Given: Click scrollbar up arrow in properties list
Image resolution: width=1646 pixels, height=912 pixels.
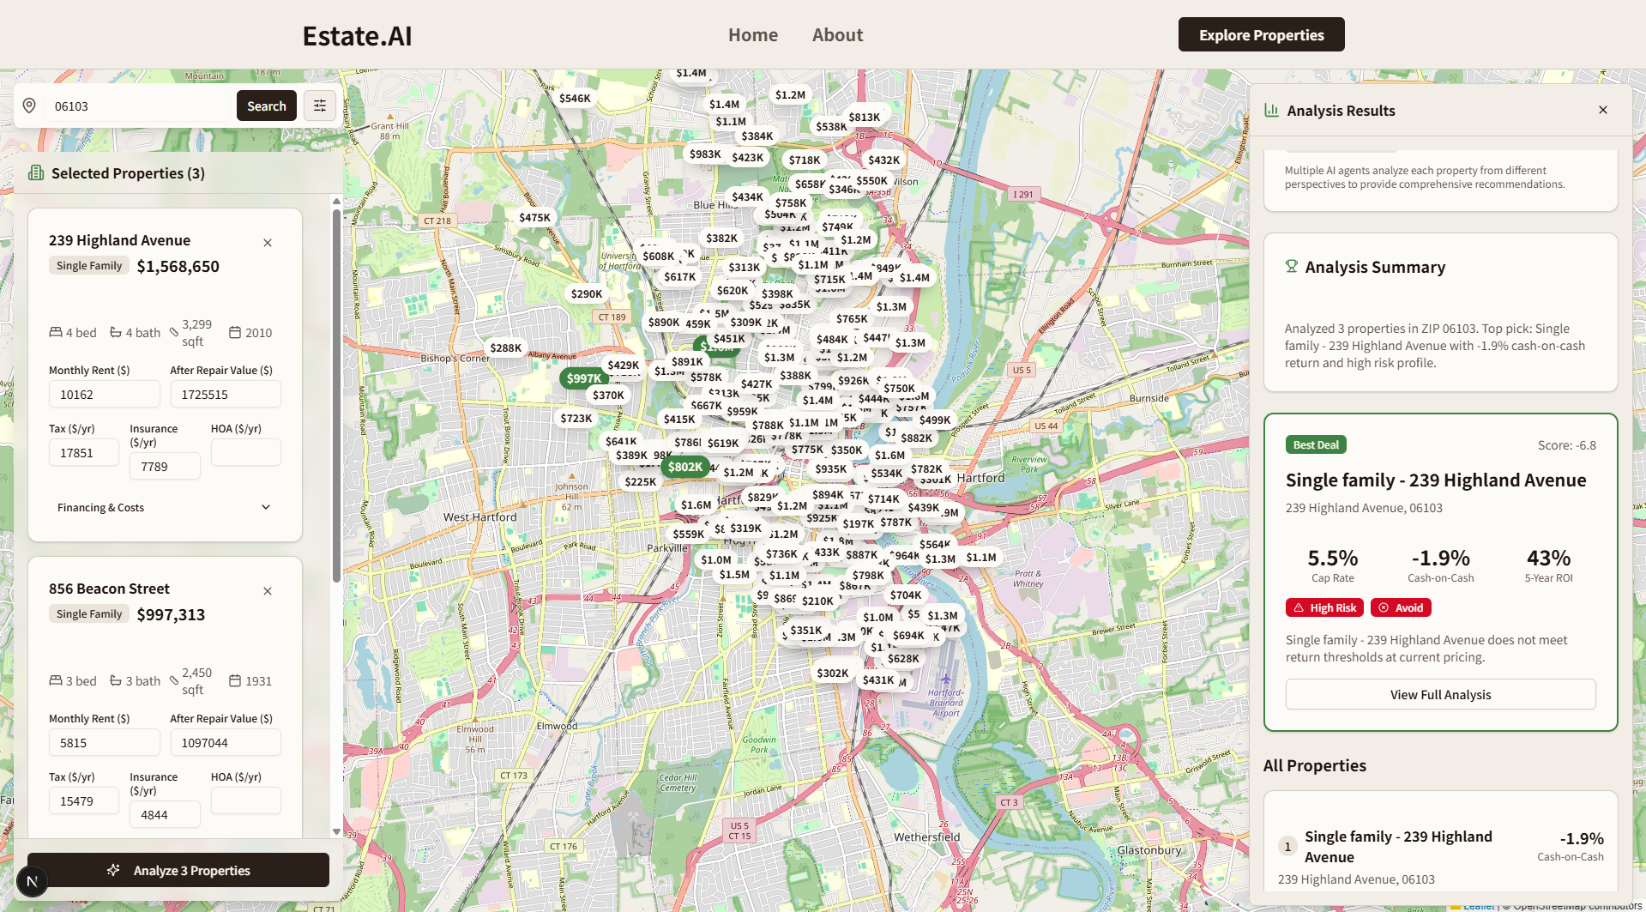Looking at the screenshot, I should point(336,202).
